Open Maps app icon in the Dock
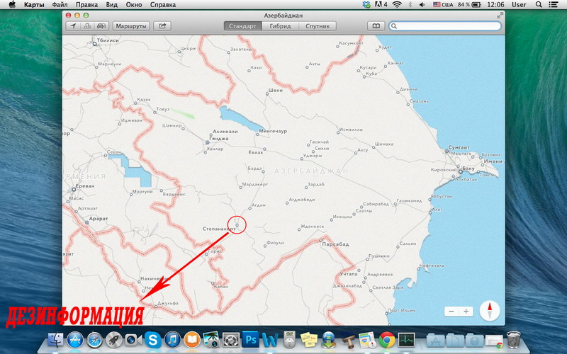Image resolution: width=567 pixels, height=354 pixels. click(367, 340)
